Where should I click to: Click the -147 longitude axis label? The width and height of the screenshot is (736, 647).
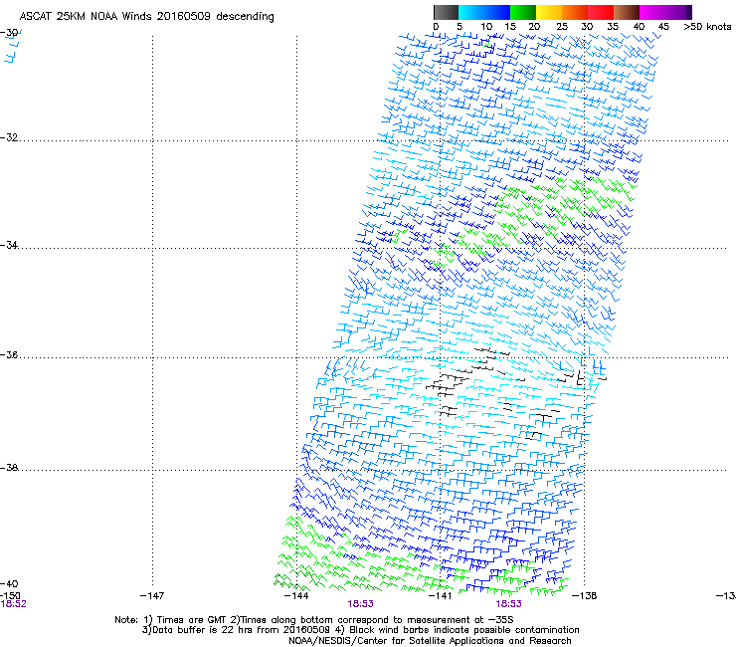click(x=152, y=596)
